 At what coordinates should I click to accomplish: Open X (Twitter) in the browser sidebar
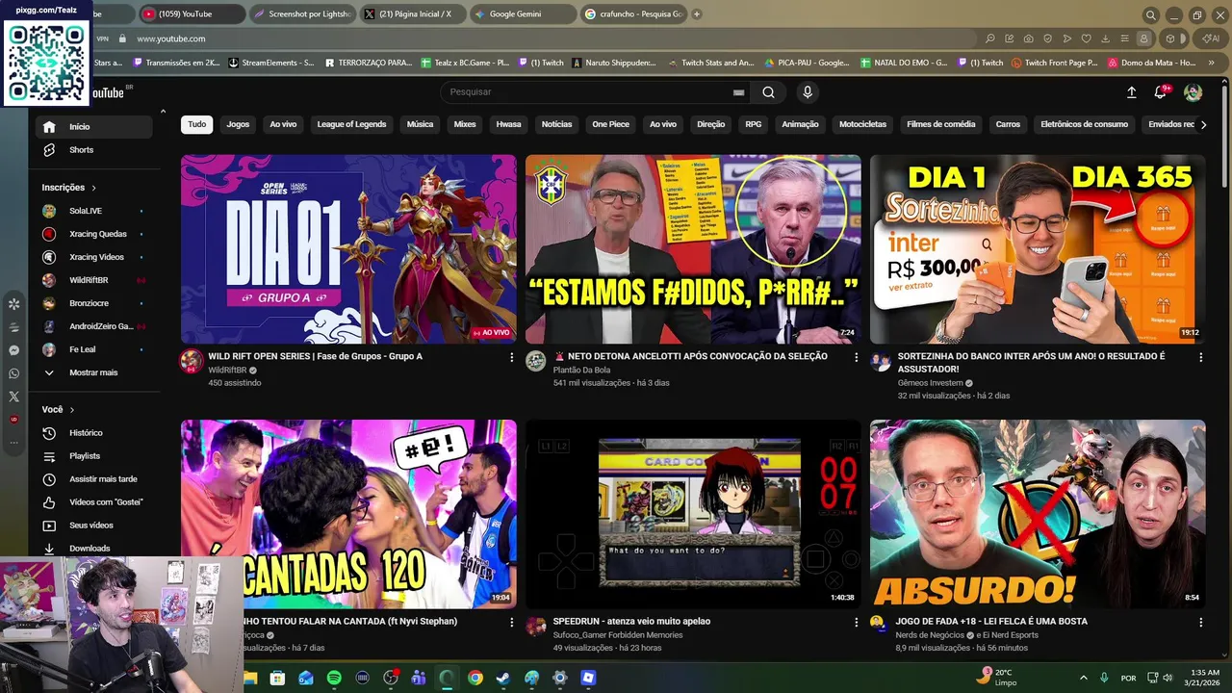click(x=13, y=397)
